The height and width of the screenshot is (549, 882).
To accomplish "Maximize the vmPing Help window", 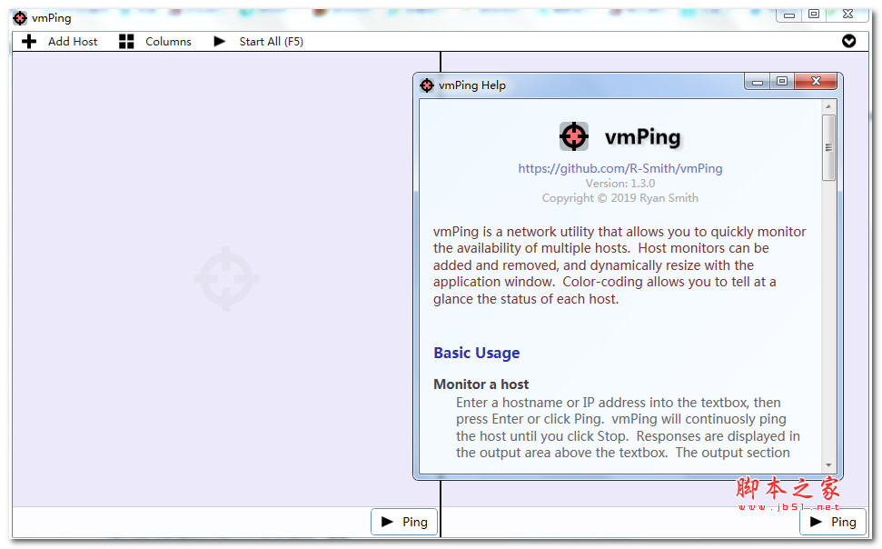I will coord(782,81).
